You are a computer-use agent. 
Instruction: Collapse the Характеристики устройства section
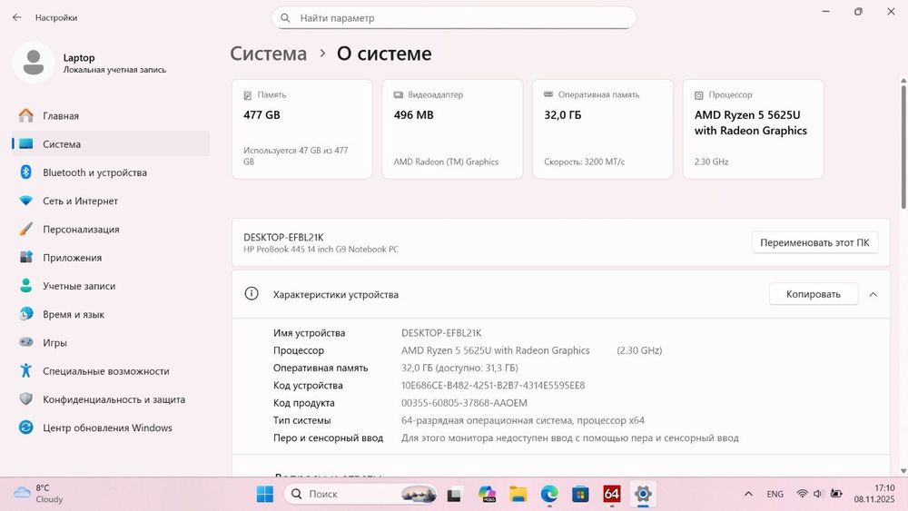click(x=873, y=294)
